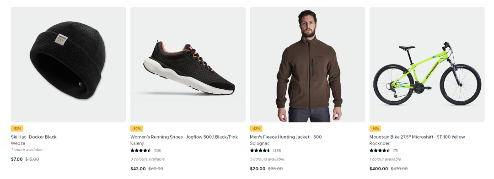Click the Wedze brand name
Image resolution: width=494 pixels, height=179 pixels.
point(18,143)
